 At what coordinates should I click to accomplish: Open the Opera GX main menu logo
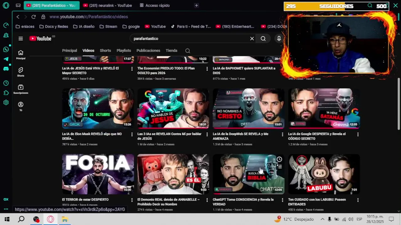[6, 5]
